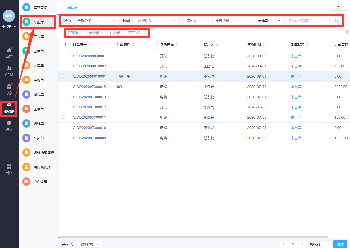This screenshot has width=350, height=248.
Task: Click the 入库单 sidebar icon
Action: coord(26,65)
